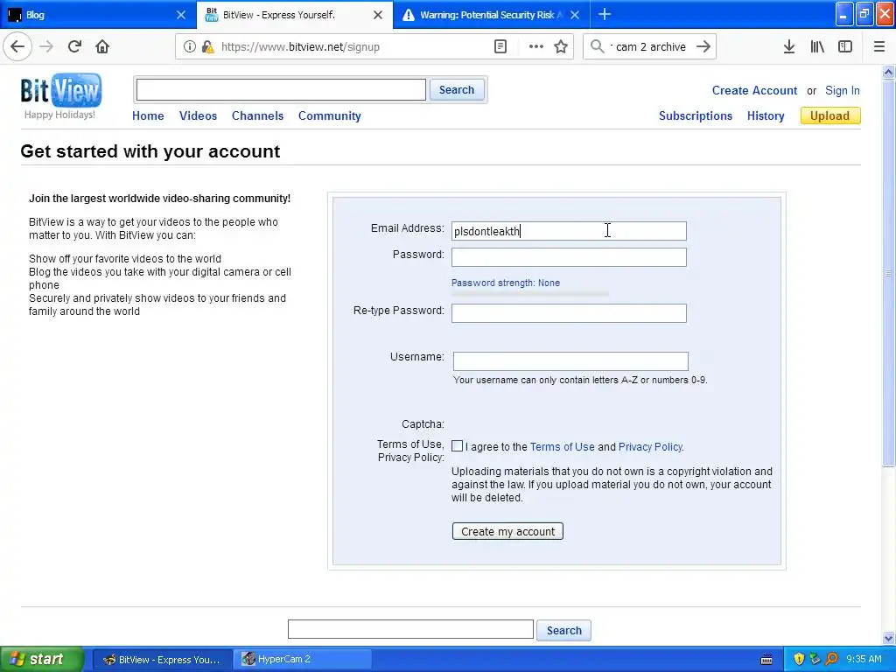
Task: Click the page scrollbar down arrow
Action: tap(889, 638)
